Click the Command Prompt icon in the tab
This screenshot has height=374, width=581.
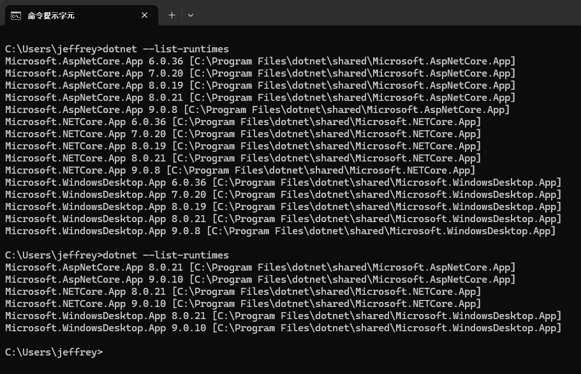[16, 15]
